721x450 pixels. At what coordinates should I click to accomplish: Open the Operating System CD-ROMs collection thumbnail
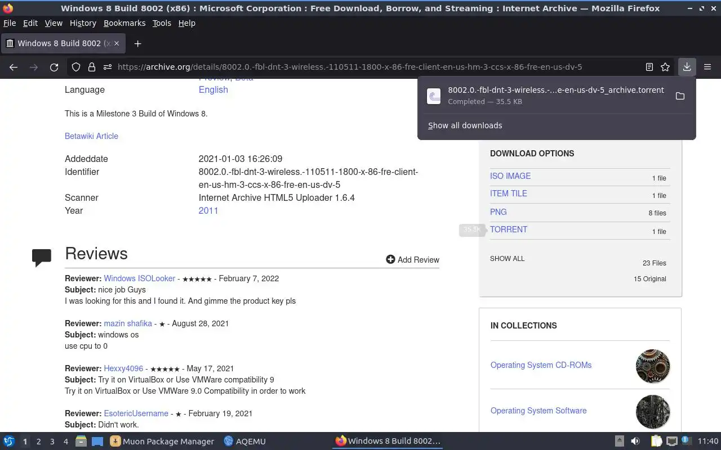coord(653,366)
